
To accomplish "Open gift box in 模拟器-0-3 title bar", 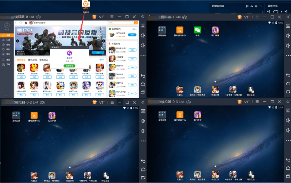I will pos(240,102).
